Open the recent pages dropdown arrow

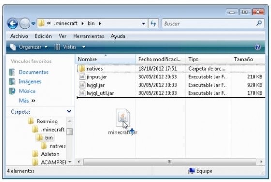click(33, 24)
